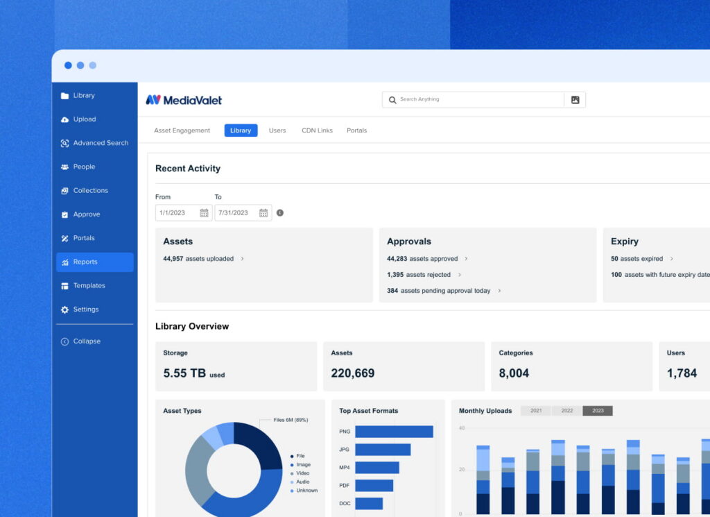Open the People sidebar item

coord(84,167)
